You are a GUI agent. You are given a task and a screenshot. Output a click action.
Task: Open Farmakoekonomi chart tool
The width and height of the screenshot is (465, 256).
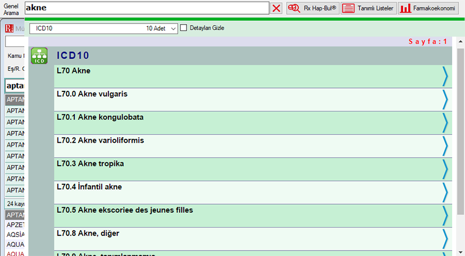point(427,8)
